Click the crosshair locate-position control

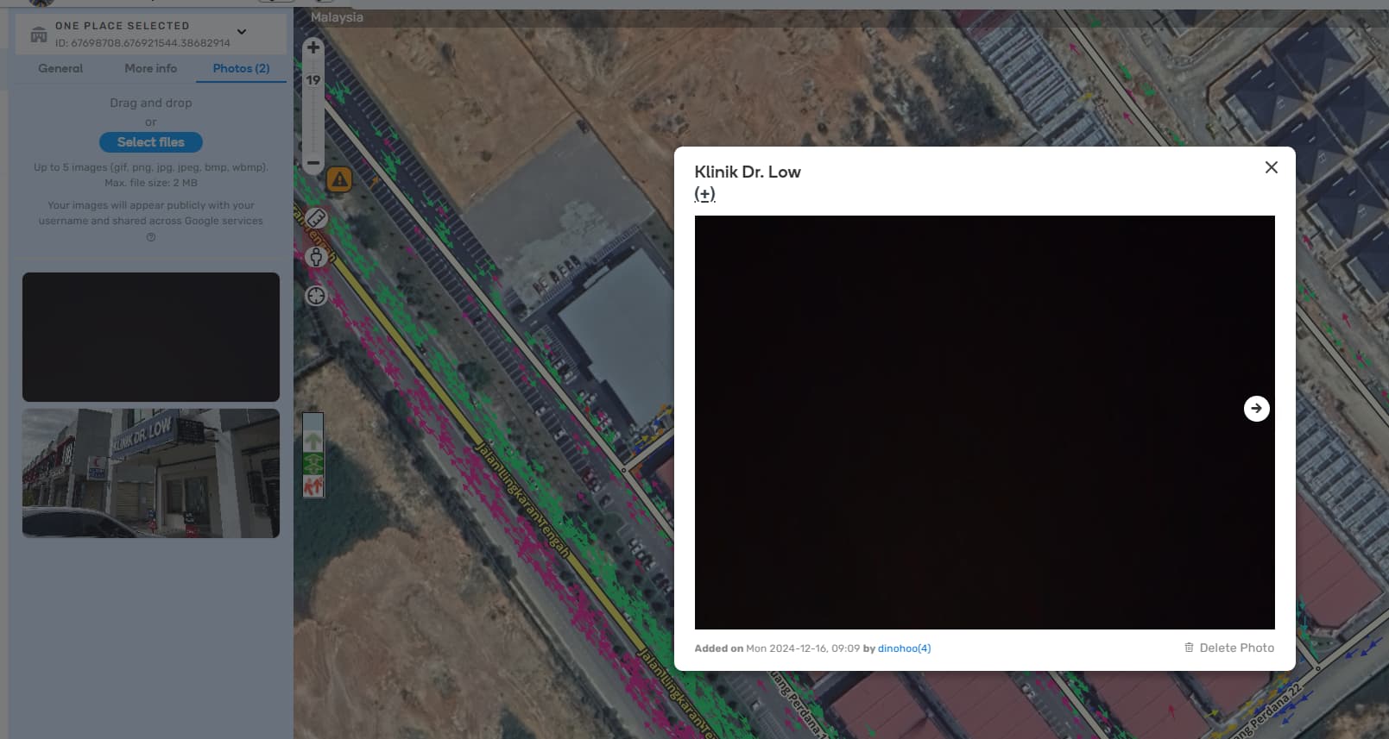pos(316,295)
